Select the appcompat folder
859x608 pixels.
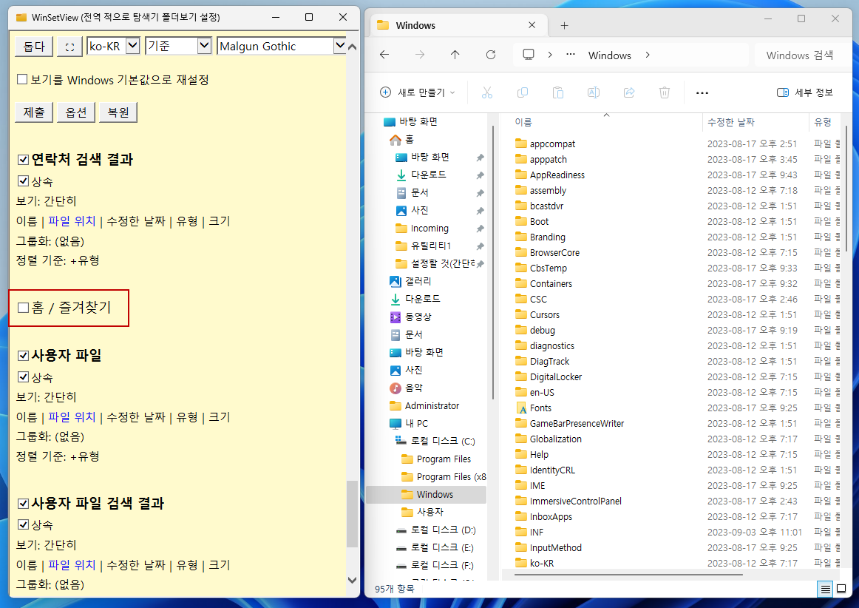pyautogui.click(x=546, y=143)
